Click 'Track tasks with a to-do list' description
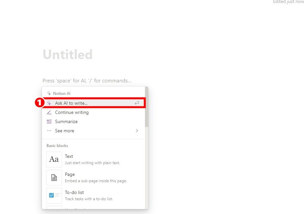The image size is (304, 214). pos(89,199)
